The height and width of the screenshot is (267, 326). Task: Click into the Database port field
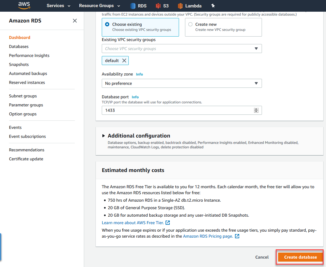point(177,110)
